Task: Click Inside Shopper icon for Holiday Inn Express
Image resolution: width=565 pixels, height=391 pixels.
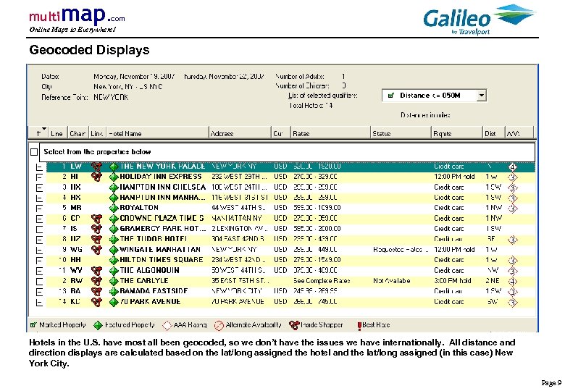Action: tap(96, 177)
